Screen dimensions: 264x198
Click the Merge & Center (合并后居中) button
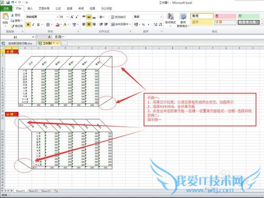[x=119, y=24]
